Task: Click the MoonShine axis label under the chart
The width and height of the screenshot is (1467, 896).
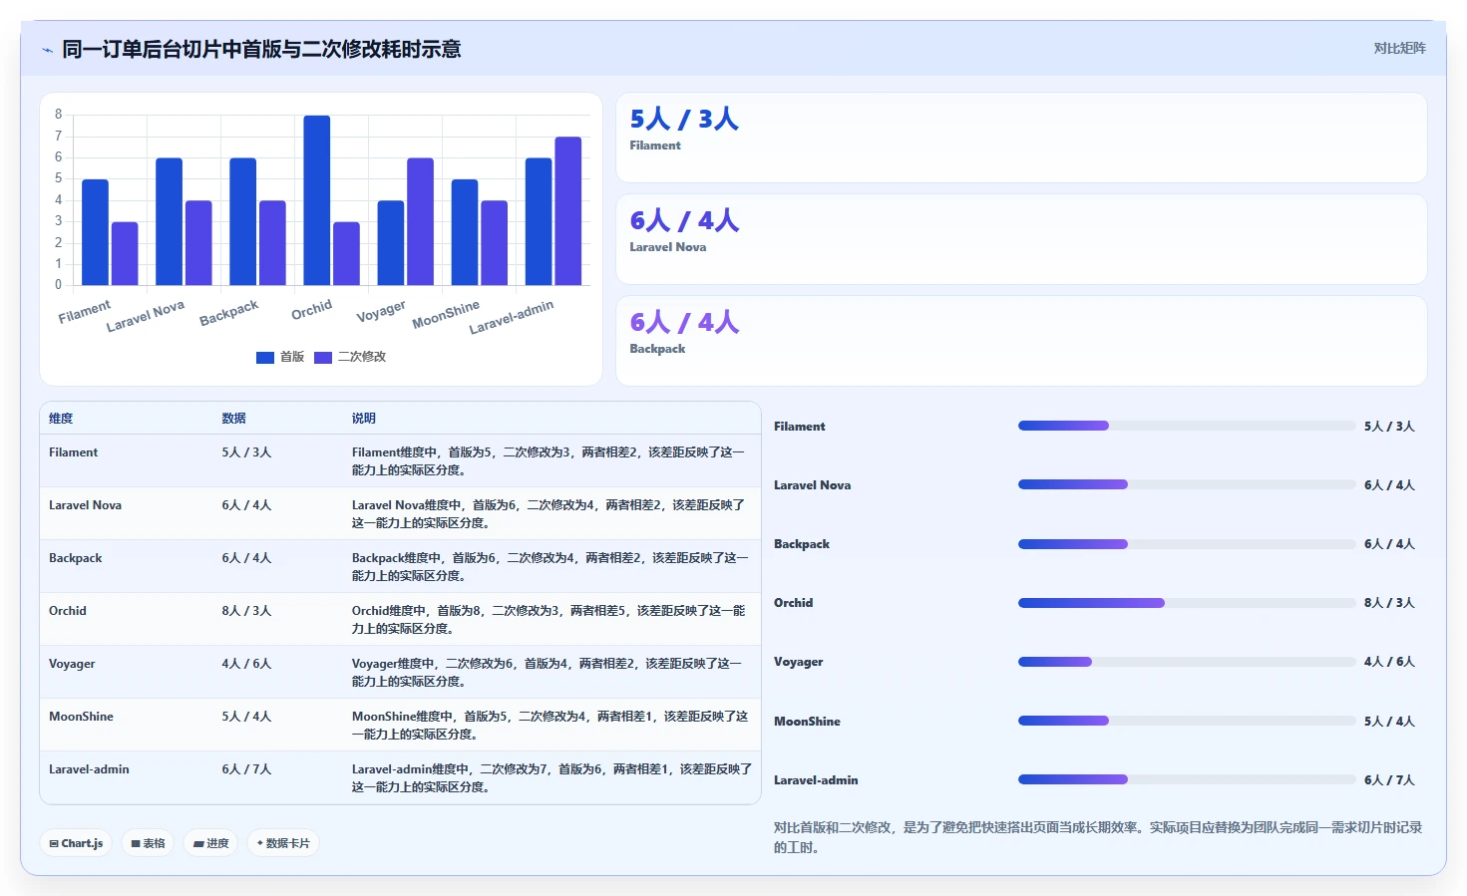Action: pyautogui.click(x=446, y=314)
